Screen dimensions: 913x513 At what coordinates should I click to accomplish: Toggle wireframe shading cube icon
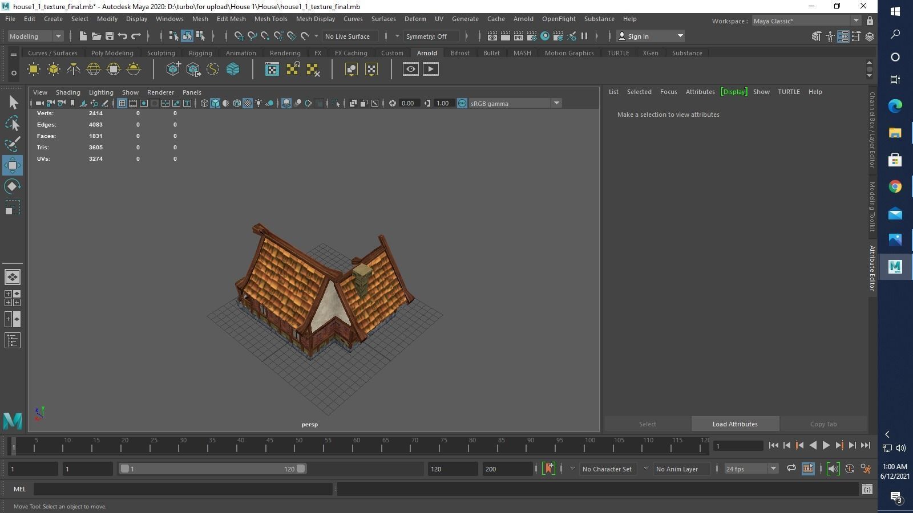204,103
